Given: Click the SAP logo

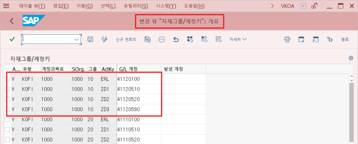Looking at the screenshot, I should coord(34,21).
